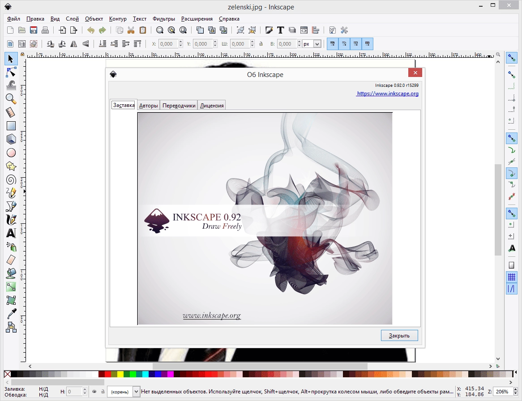Select the Text tool in toolbox

coord(11,233)
